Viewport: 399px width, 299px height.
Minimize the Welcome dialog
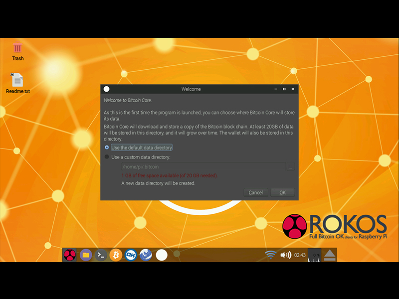(x=276, y=89)
